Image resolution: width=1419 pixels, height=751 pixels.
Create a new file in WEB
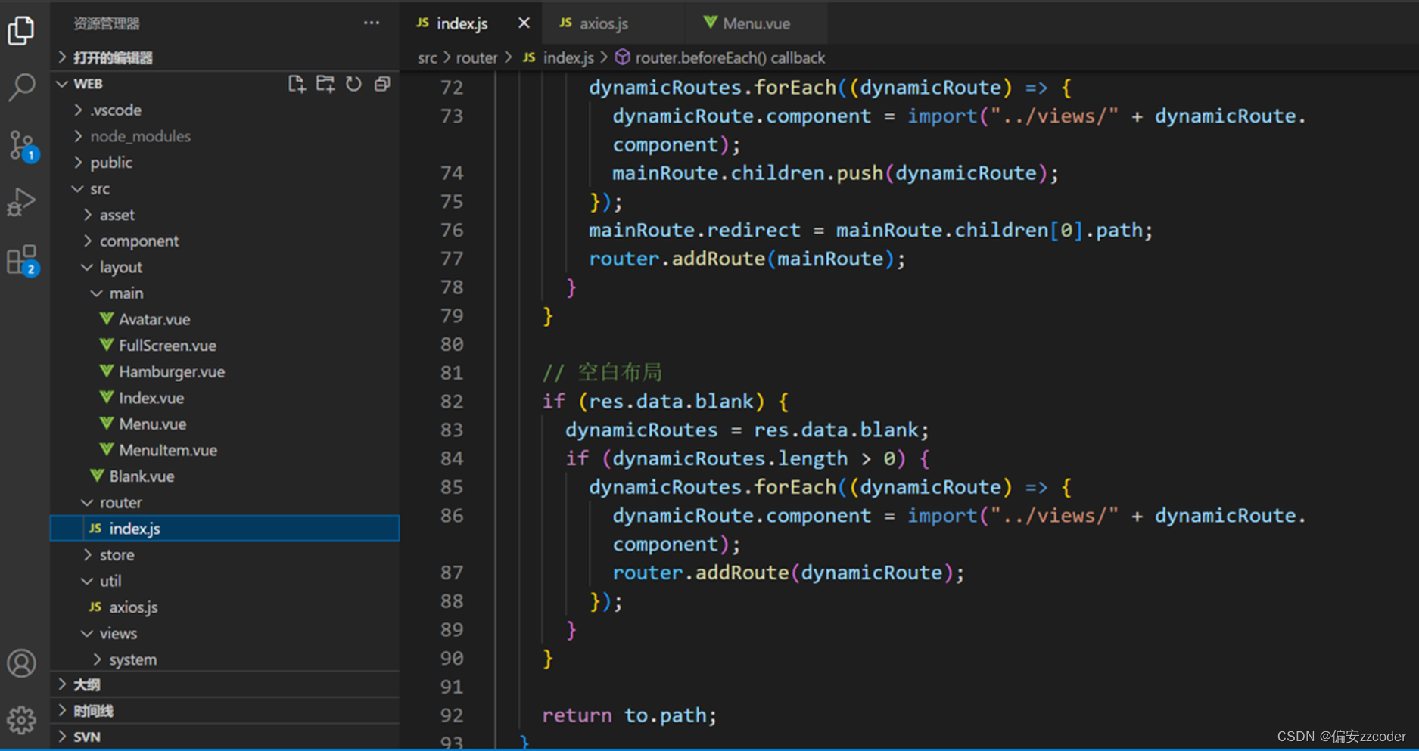297,84
